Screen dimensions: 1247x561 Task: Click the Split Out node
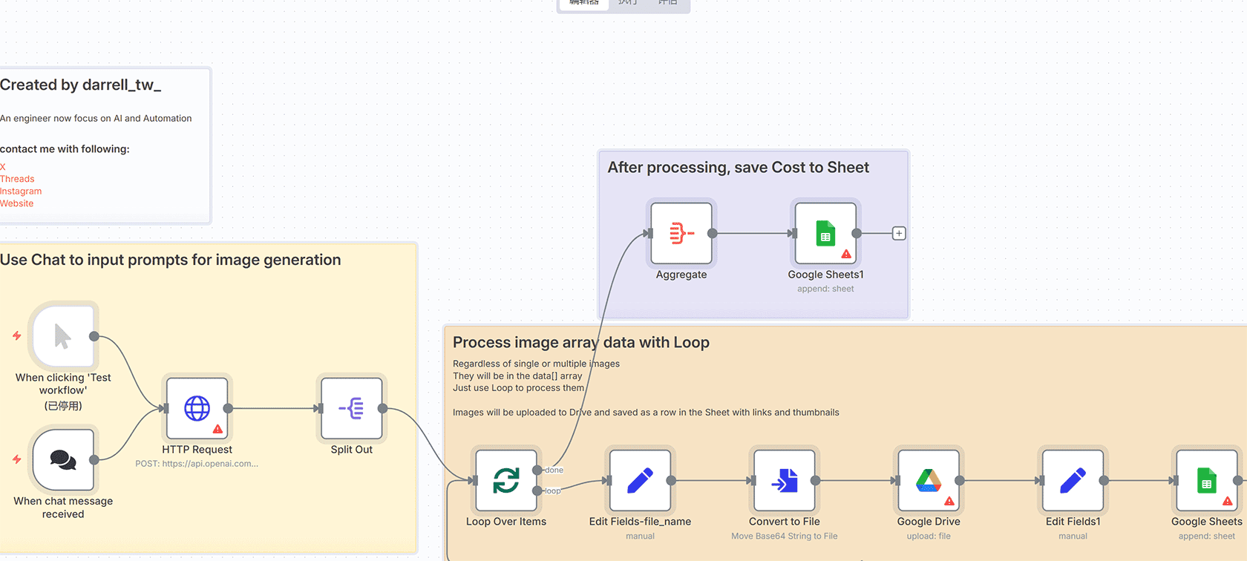[351, 408]
